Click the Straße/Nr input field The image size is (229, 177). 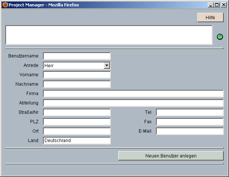tap(77, 112)
